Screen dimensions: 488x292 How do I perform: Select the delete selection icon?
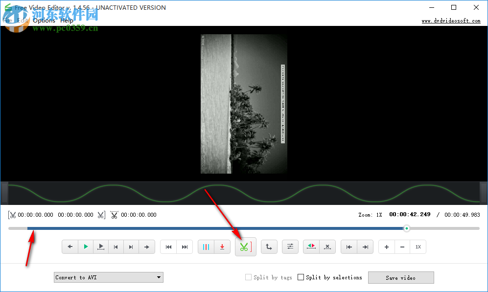[x=327, y=247]
